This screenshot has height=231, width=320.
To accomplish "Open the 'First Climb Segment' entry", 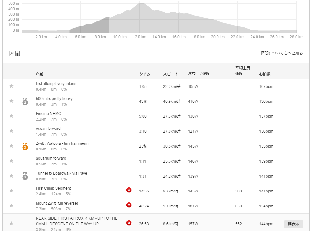I will [x=53, y=188].
